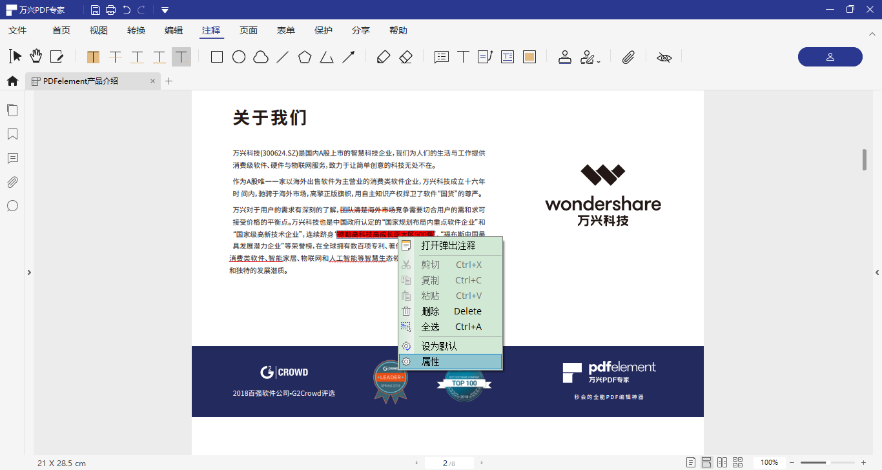
Task: Select the arrow drawing tool
Action: [348, 57]
